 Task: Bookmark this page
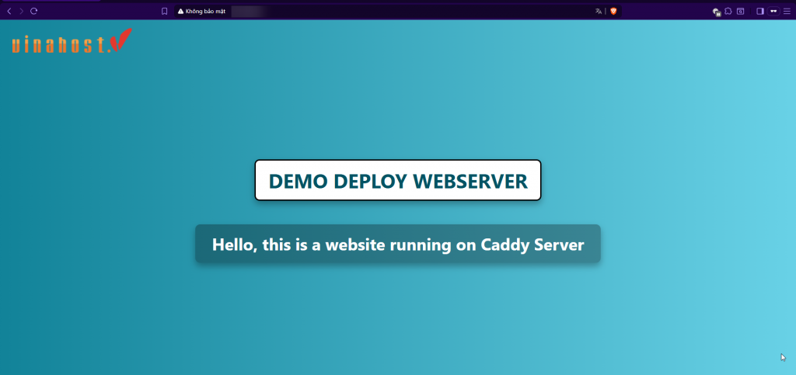tap(164, 12)
